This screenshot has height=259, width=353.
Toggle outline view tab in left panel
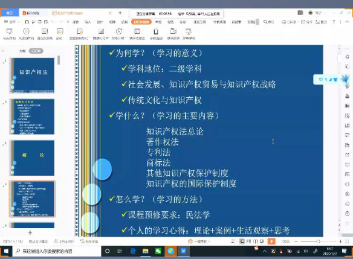[22, 51]
